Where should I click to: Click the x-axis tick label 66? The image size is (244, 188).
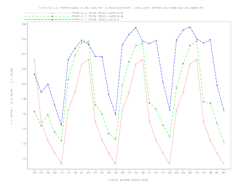pos(183,173)
